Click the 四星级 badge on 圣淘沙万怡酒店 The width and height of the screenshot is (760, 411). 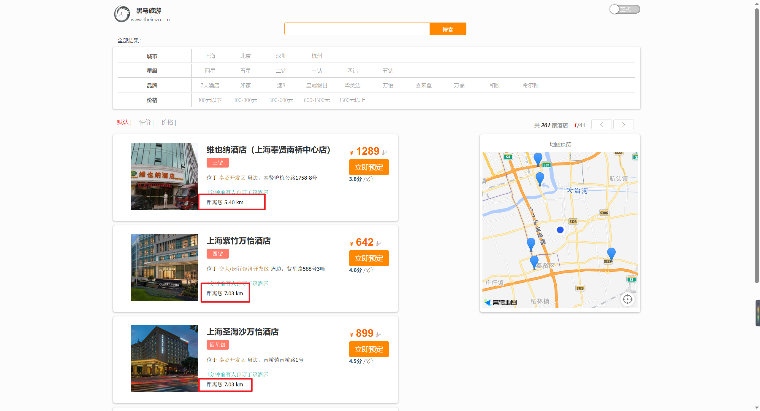coord(218,345)
